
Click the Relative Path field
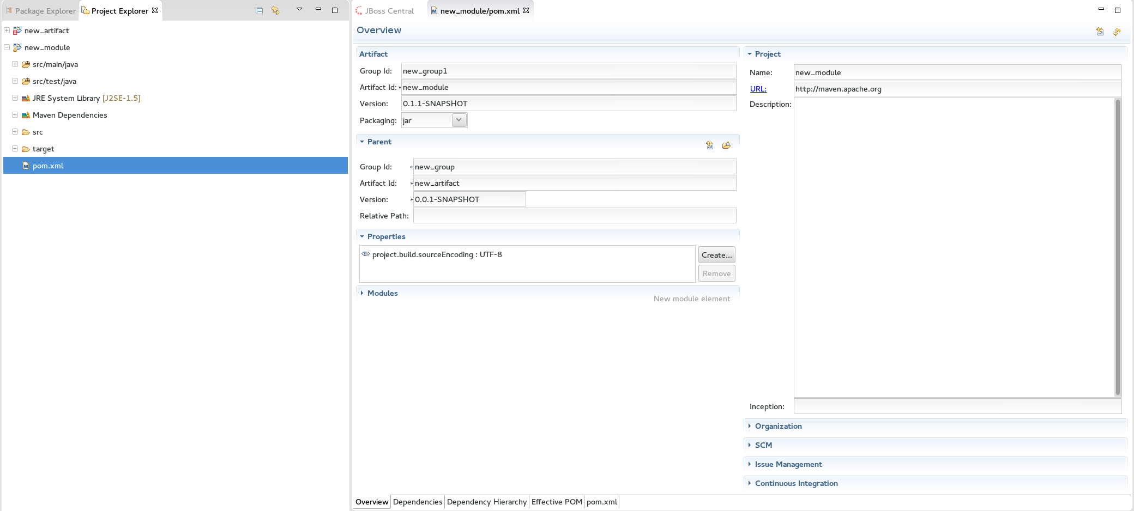coord(575,216)
